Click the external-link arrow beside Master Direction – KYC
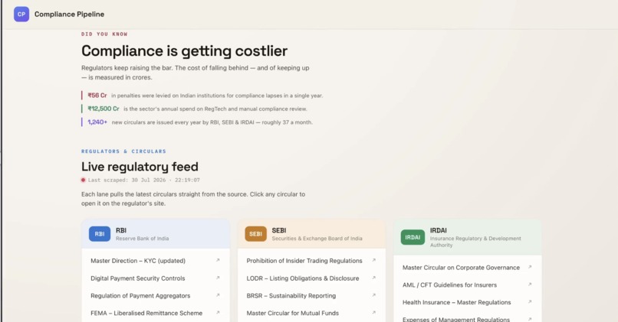 [x=218, y=260]
